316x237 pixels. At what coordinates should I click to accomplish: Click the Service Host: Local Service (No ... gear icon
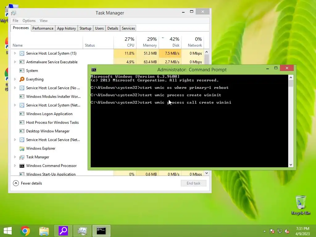pos(22,88)
